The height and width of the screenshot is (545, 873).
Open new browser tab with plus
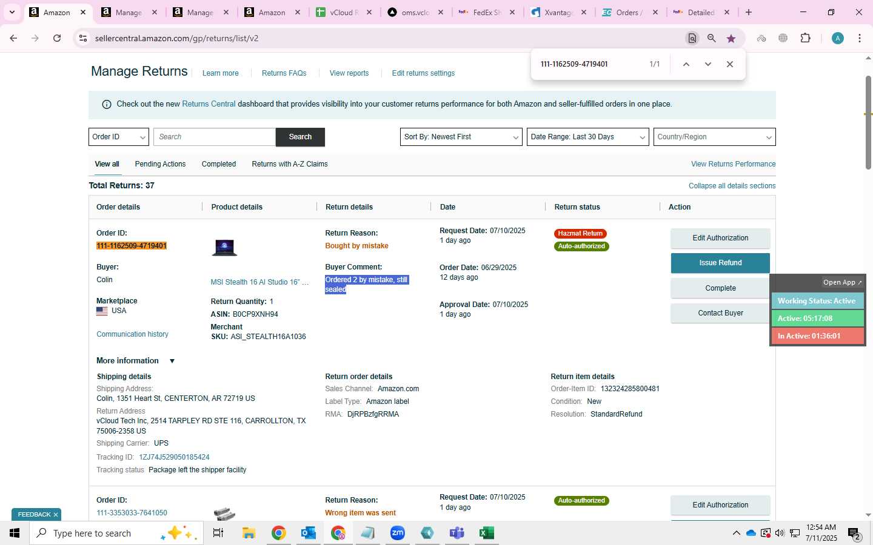click(x=749, y=12)
